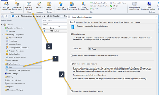Select Database Replication in the tree
Image resolution: width=159 pixels, height=95 pixels.
(x=16, y=51)
